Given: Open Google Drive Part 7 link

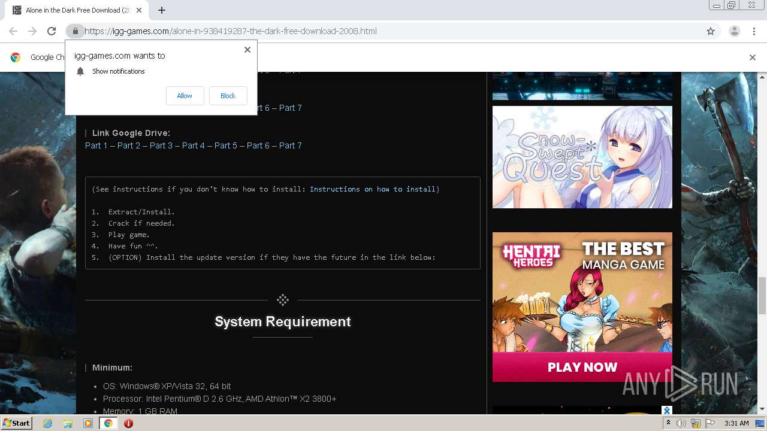Looking at the screenshot, I should (x=291, y=145).
